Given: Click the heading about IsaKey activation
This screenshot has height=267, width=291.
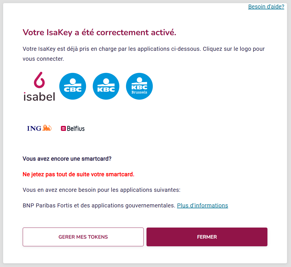Looking at the screenshot, I should (99, 32).
